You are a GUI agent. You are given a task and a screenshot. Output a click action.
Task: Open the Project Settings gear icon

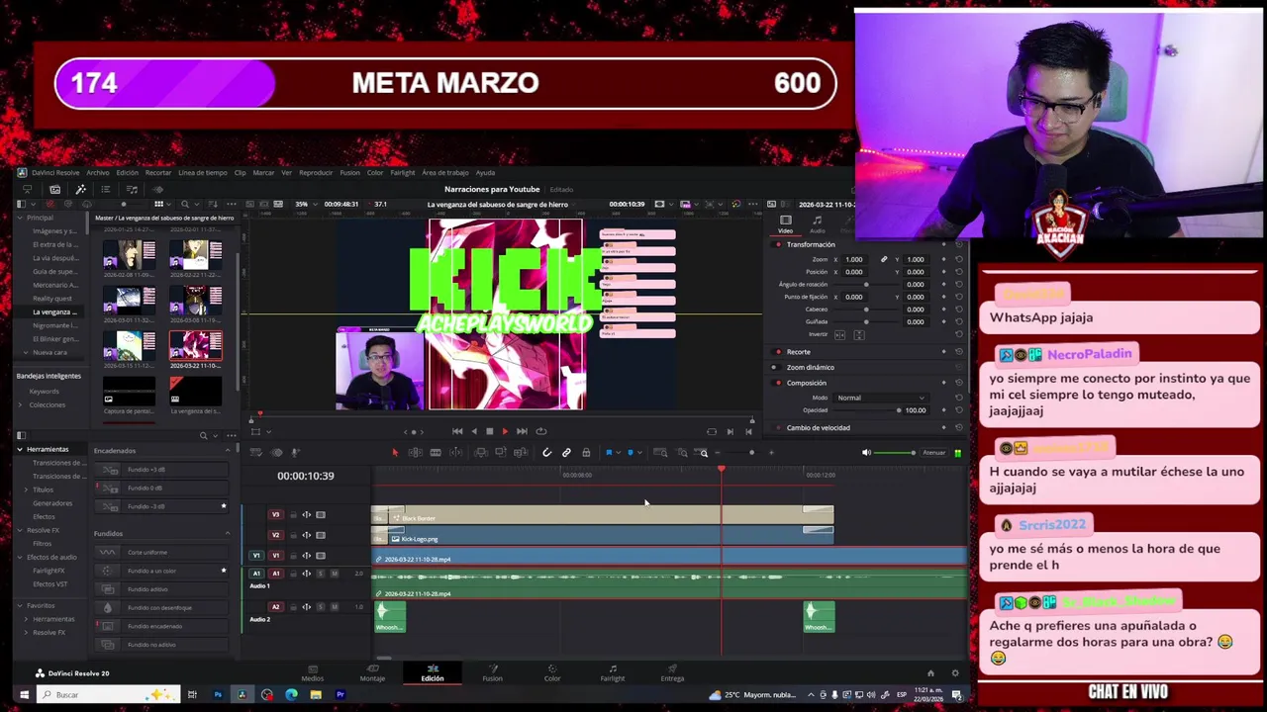pos(955,673)
